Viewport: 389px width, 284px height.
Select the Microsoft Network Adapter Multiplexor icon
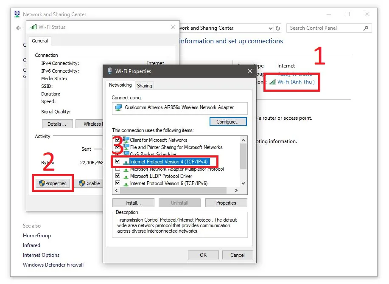126,170
